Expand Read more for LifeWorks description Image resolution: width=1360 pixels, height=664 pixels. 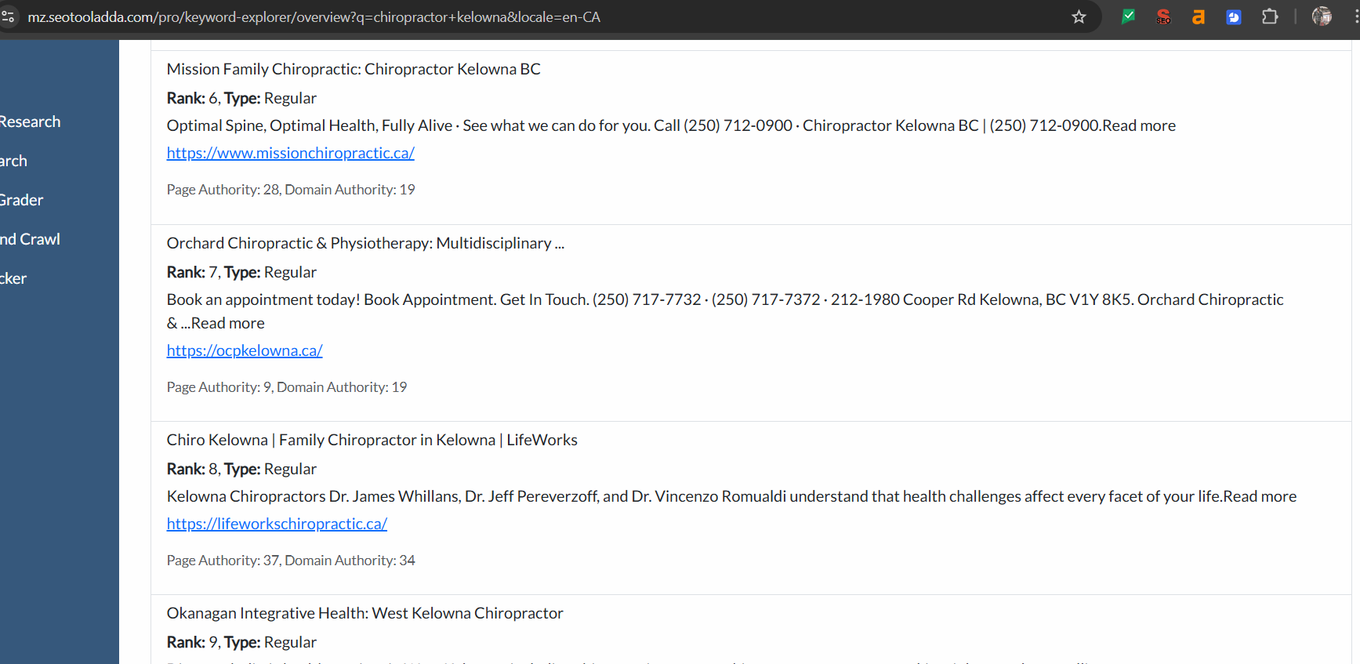[1260, 496]
